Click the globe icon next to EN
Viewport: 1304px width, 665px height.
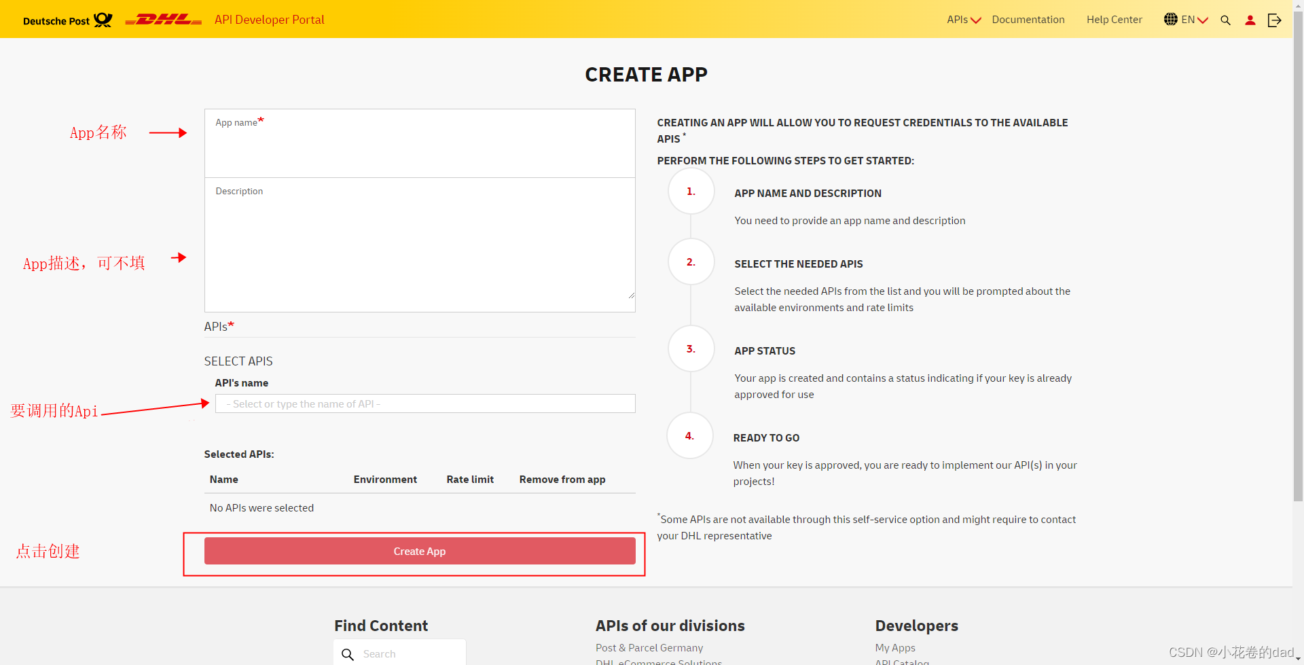point(1171,19)
